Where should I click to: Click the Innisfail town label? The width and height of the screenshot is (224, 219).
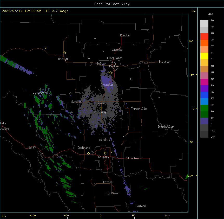tap(108, 85)
